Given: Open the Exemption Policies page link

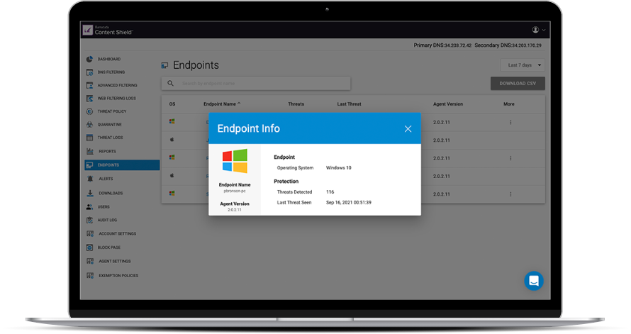Looking at the screenshot, I should [x=118, y=276].
